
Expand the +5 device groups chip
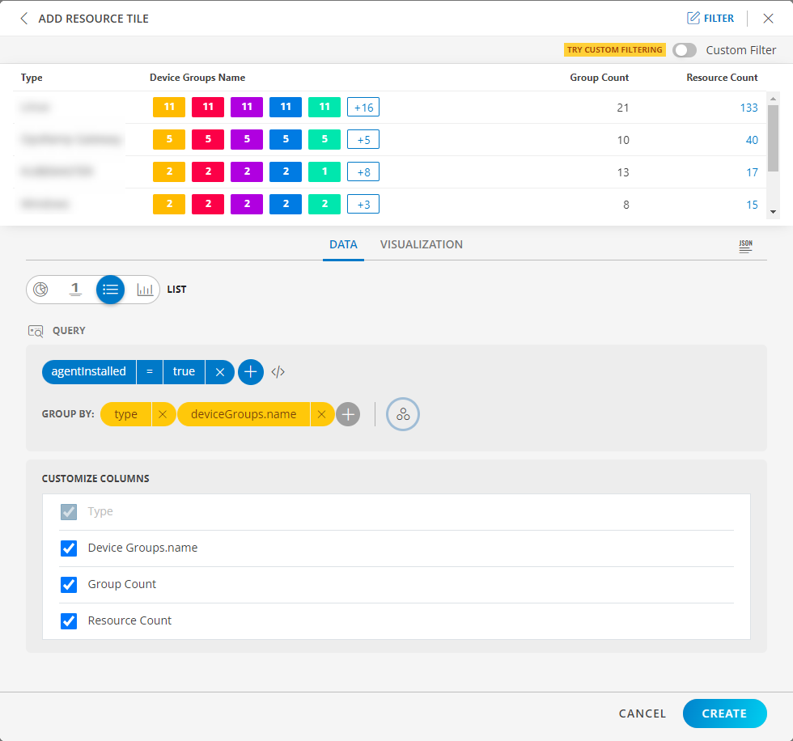pos(363,138)
